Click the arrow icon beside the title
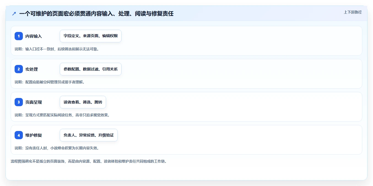Image resolution: width=373 pixels, height=186 pixels. (14, 13)
